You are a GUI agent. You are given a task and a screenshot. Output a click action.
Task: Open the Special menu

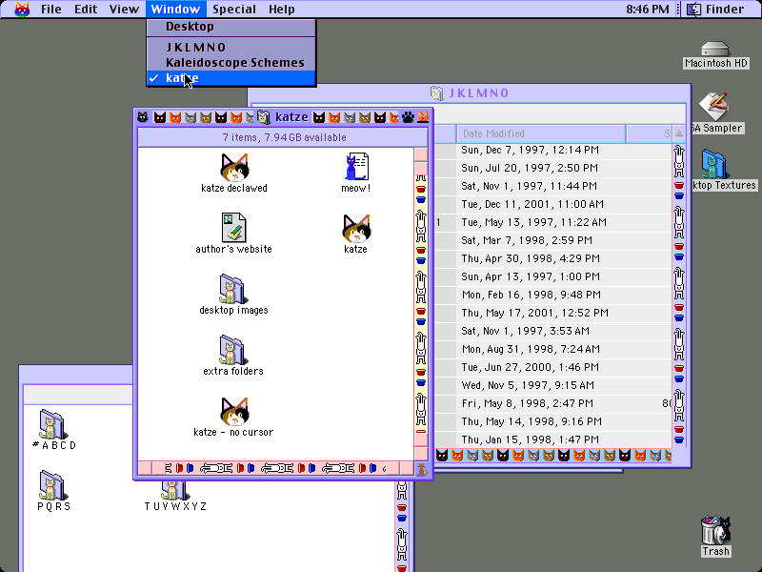click(x=234, y=9)
